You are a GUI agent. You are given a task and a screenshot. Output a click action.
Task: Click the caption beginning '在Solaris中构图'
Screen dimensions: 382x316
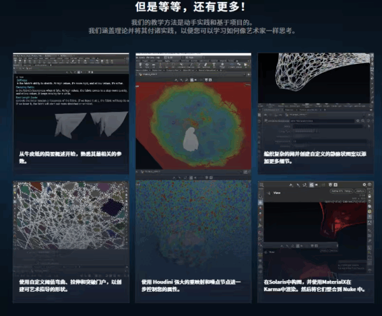click(x=315, y=285)
